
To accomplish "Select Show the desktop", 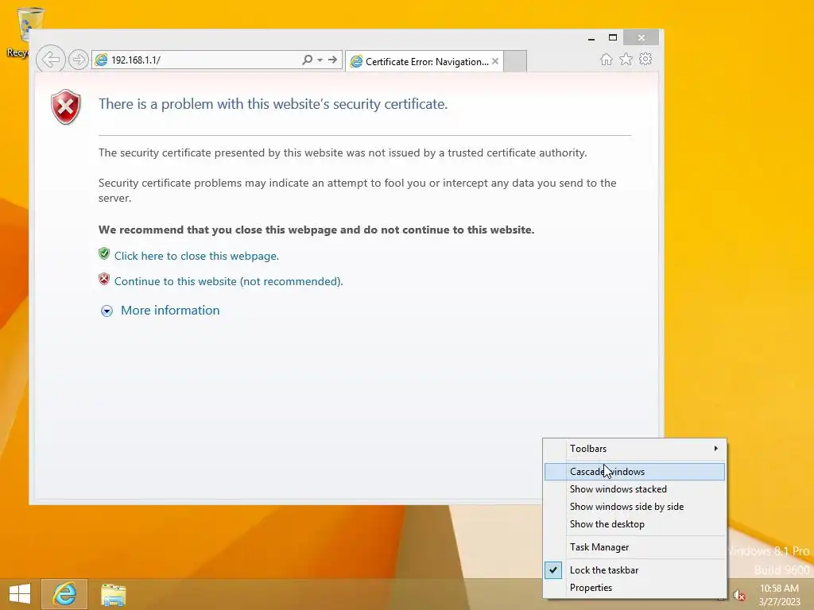I will (634, 524).
